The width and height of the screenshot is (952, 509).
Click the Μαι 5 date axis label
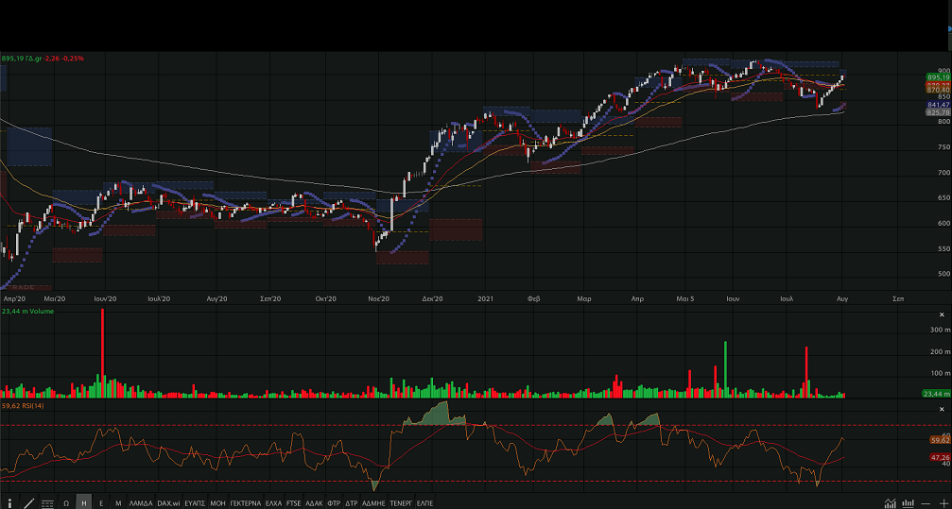coord(685,298)
